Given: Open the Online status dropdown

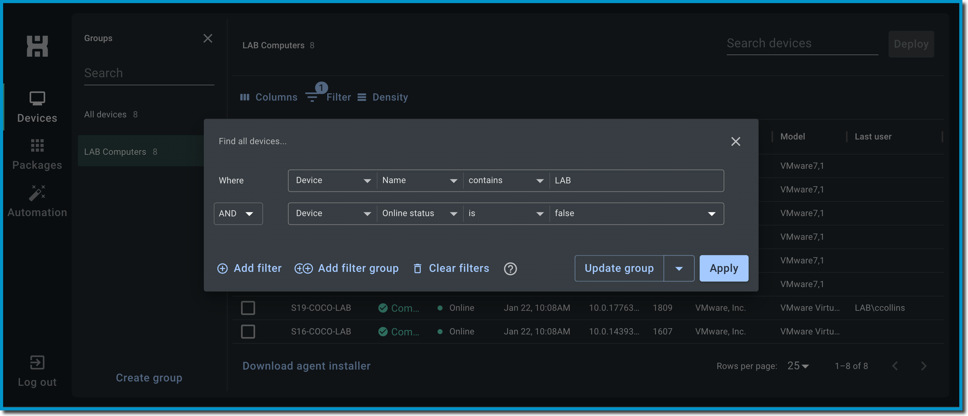Looking at the screenshot, I should [420, 214].
